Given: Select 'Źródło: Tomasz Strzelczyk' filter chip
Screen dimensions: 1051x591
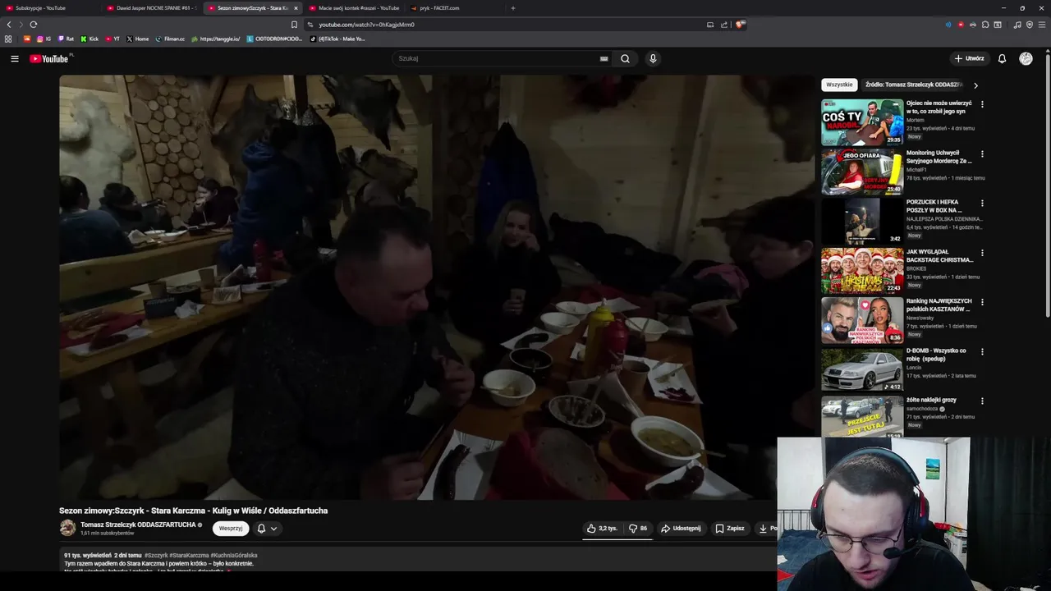Looking at the screenshot, I should [913, 85].
